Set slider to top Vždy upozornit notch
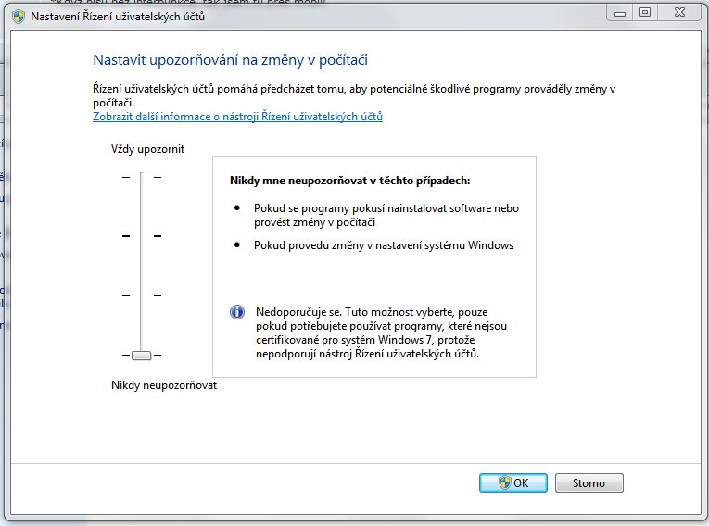The image size is (709, 526). (x=141, y=177)
